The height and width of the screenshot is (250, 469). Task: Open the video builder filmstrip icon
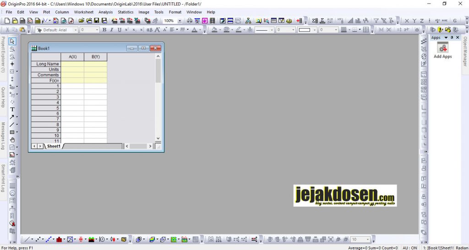point(213,21)
